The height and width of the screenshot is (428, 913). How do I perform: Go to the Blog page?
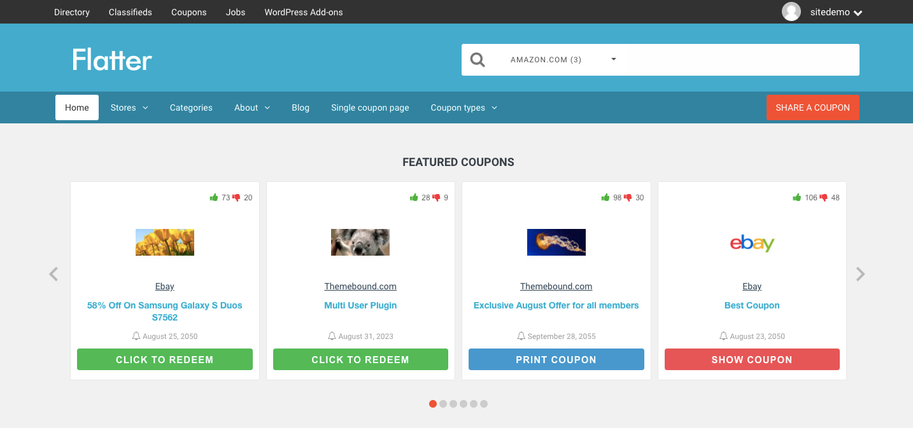(x=301, y=107)
